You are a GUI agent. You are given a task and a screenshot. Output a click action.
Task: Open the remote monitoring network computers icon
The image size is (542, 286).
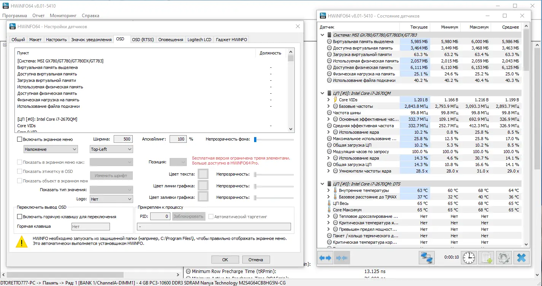click(x=427, y=258)
